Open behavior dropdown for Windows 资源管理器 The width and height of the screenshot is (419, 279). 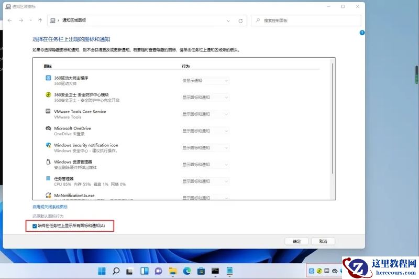click(x=205, y=165)
